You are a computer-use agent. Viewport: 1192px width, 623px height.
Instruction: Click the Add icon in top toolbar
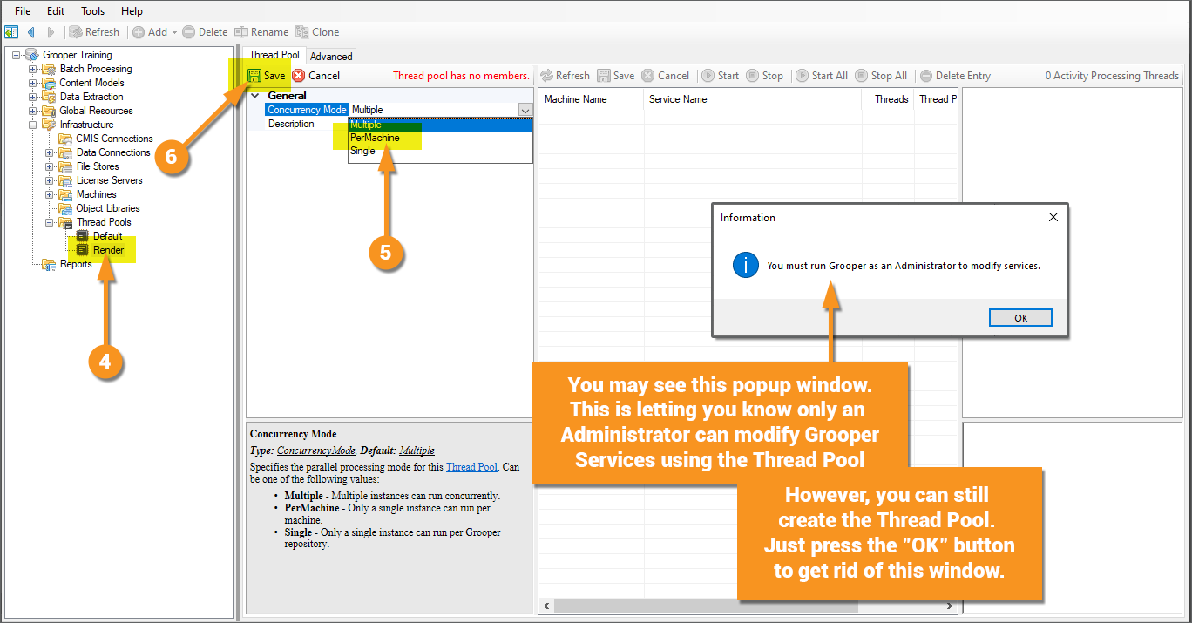tap(139, 32)
